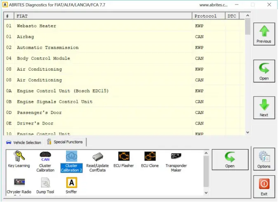Click special functions scroll up arrow
The width and height of the screenshot is (280, 202).
pos(206,153)
